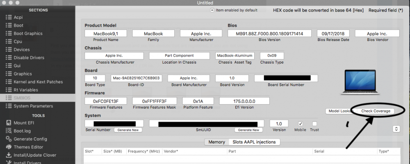Generate a new SmUUID

[x=249, y=130]
